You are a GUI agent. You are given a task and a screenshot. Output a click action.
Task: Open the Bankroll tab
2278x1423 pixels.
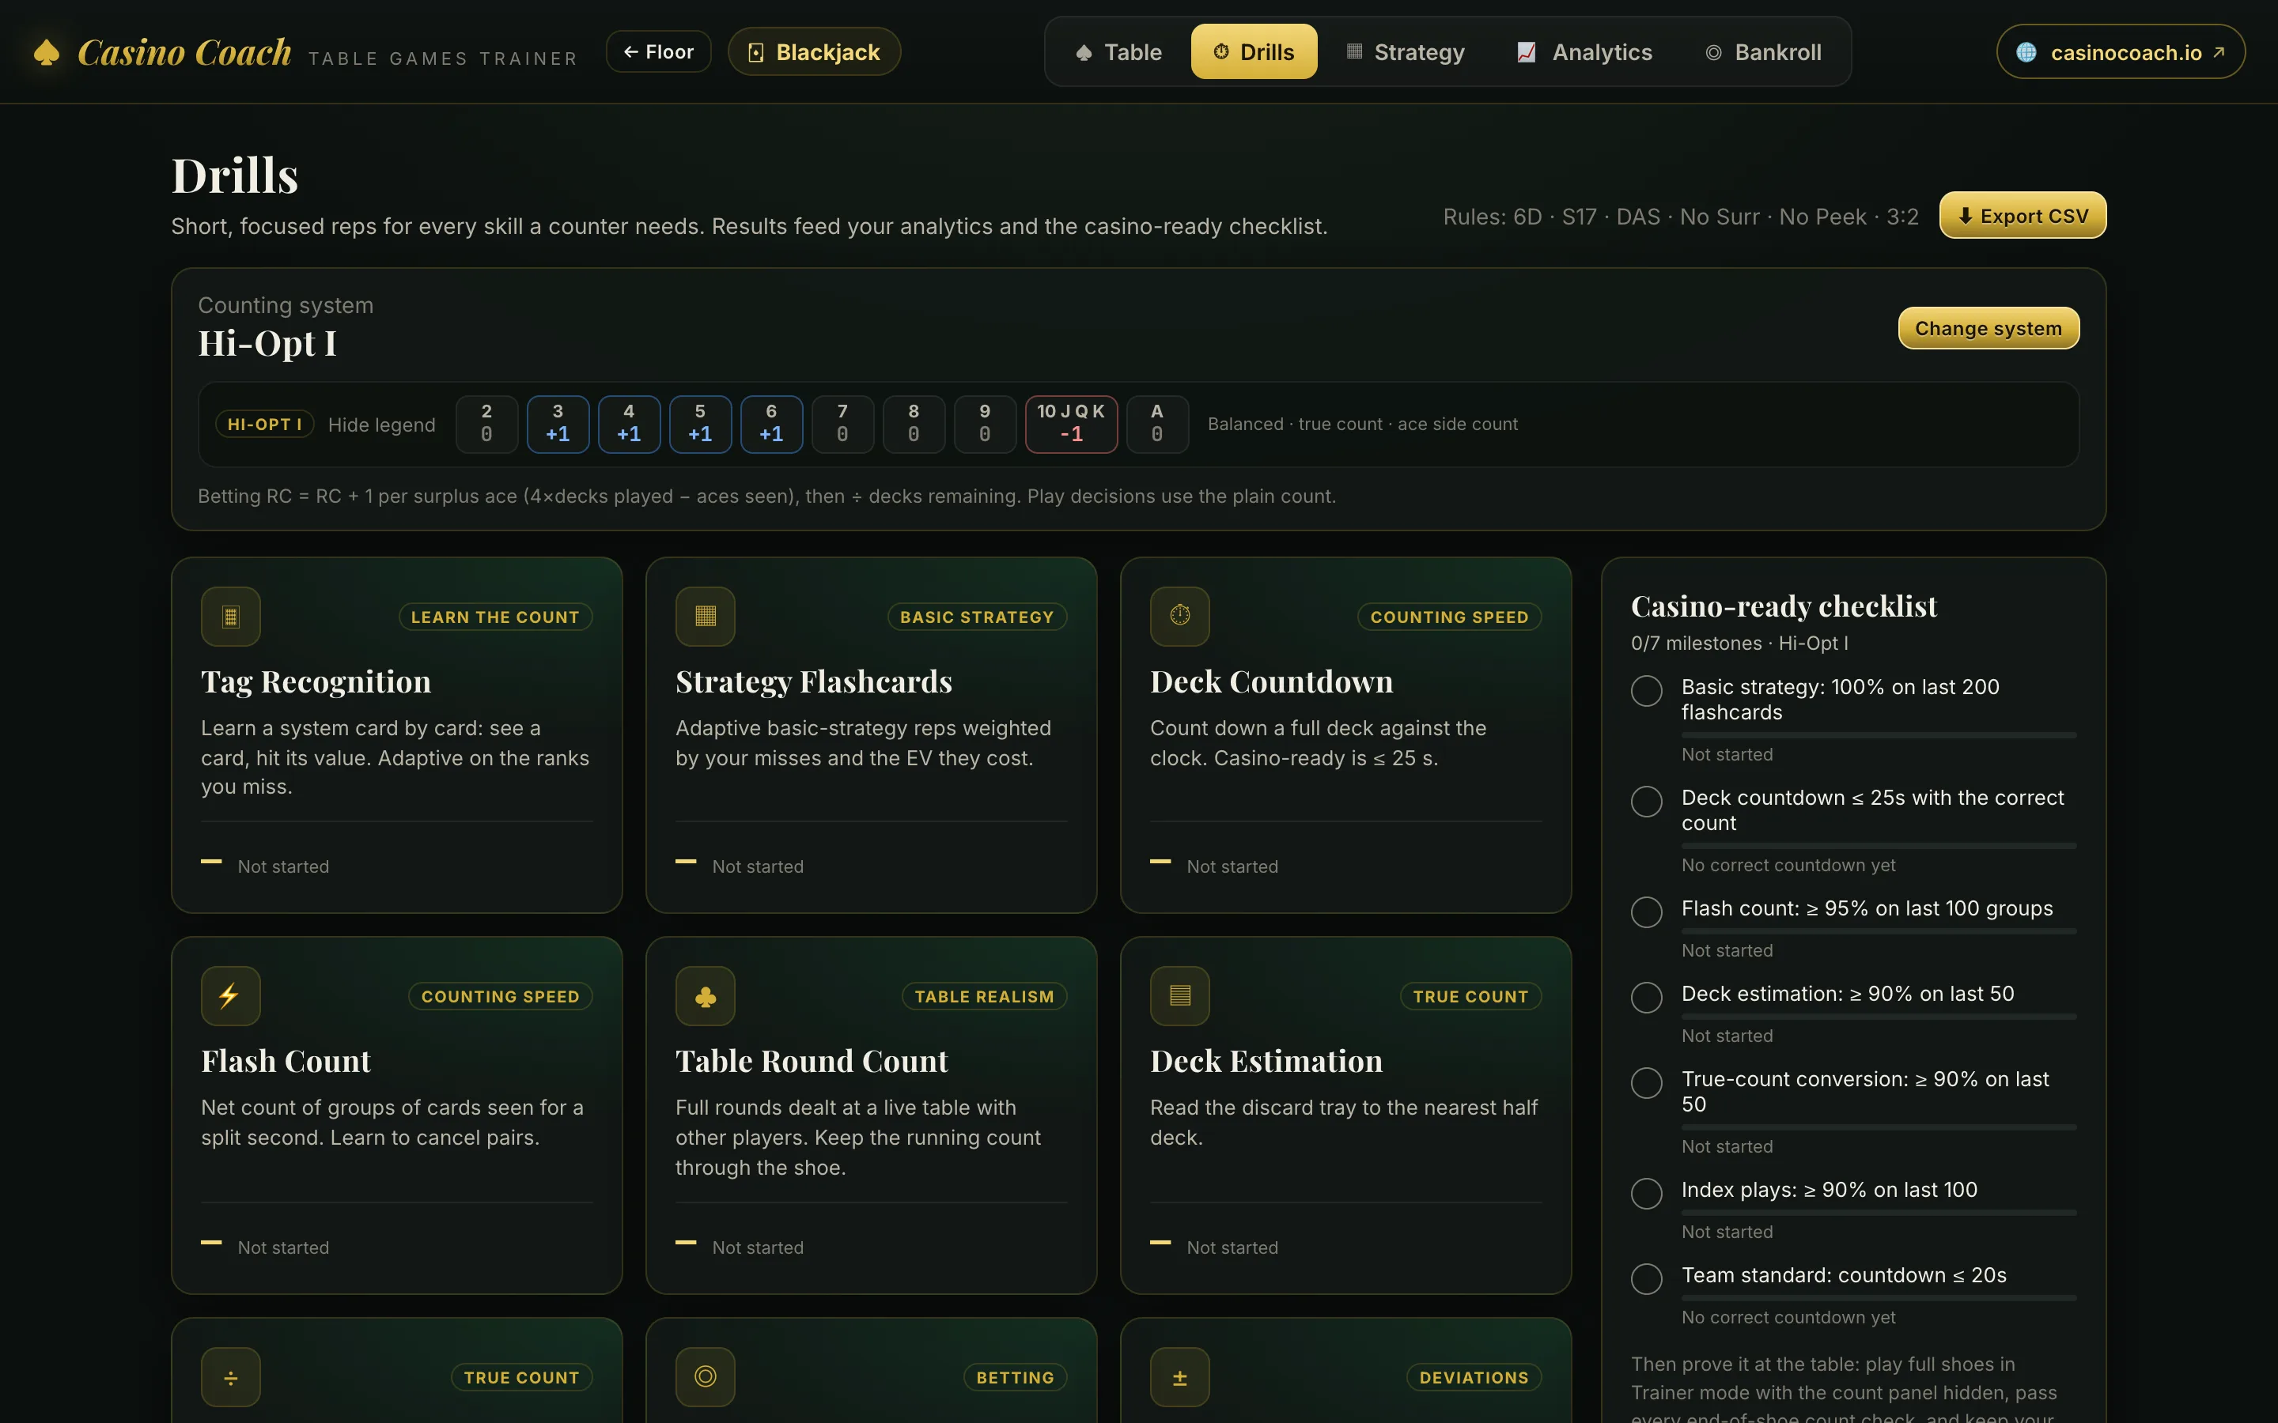coord(1763,51)
